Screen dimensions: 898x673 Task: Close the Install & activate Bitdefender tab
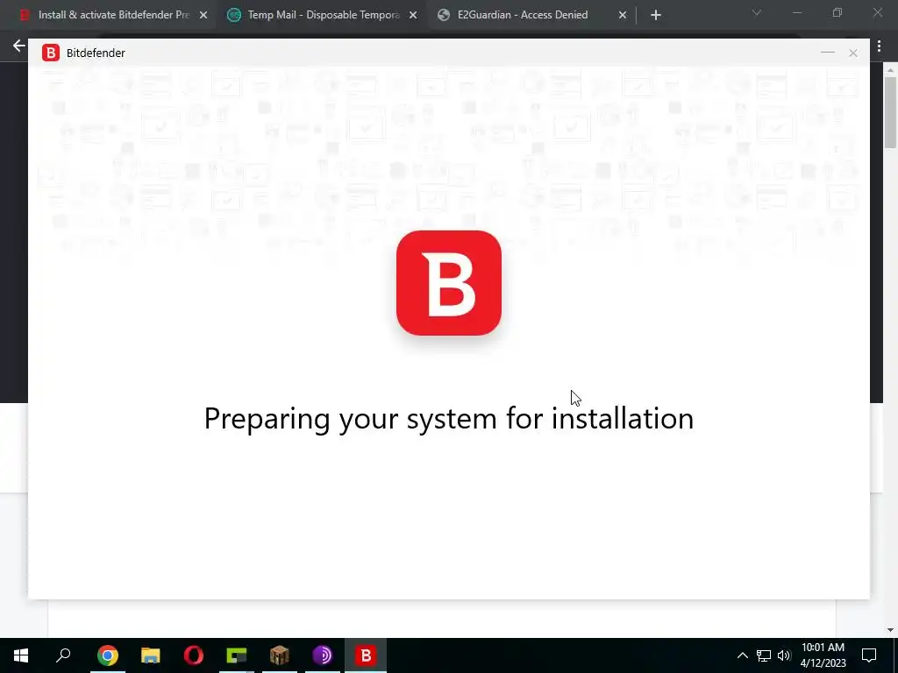pyautogui.click(x=203, y=16)
